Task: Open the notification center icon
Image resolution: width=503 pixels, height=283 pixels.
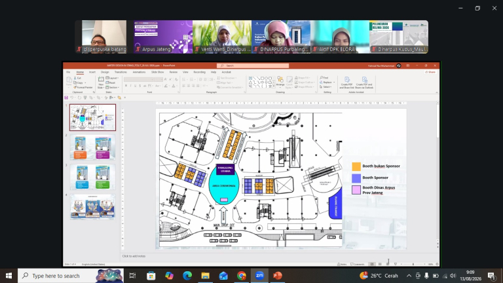Action: (491, 276)
